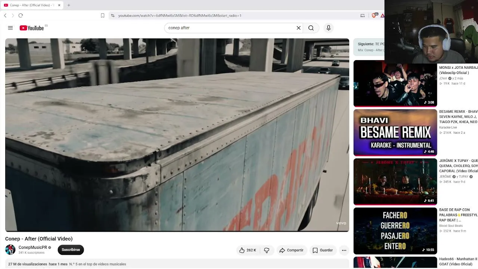Viewport: 478px width, 269px height.
Task: Visit the Blood Soul Beats channel
Action: (x=451, y=226)
